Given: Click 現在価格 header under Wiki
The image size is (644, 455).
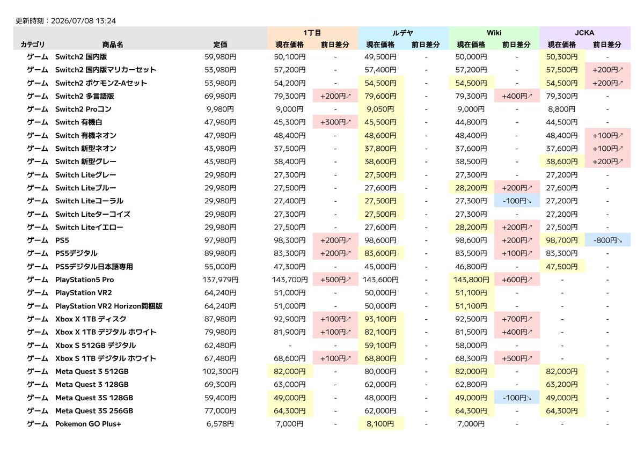Looking at the screenshot, I should [471, 45].
